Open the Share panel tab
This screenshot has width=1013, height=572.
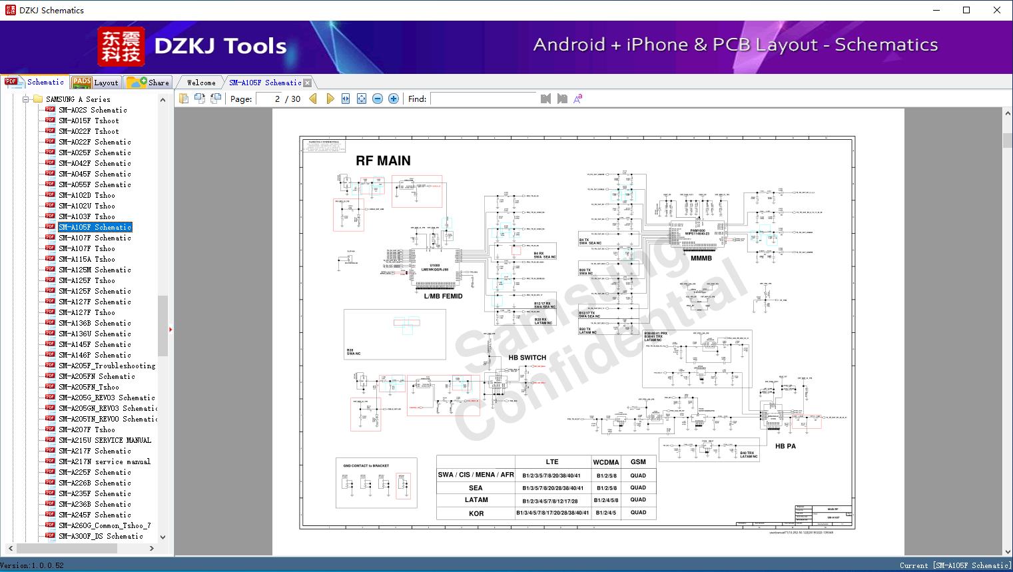click(148, 83)
